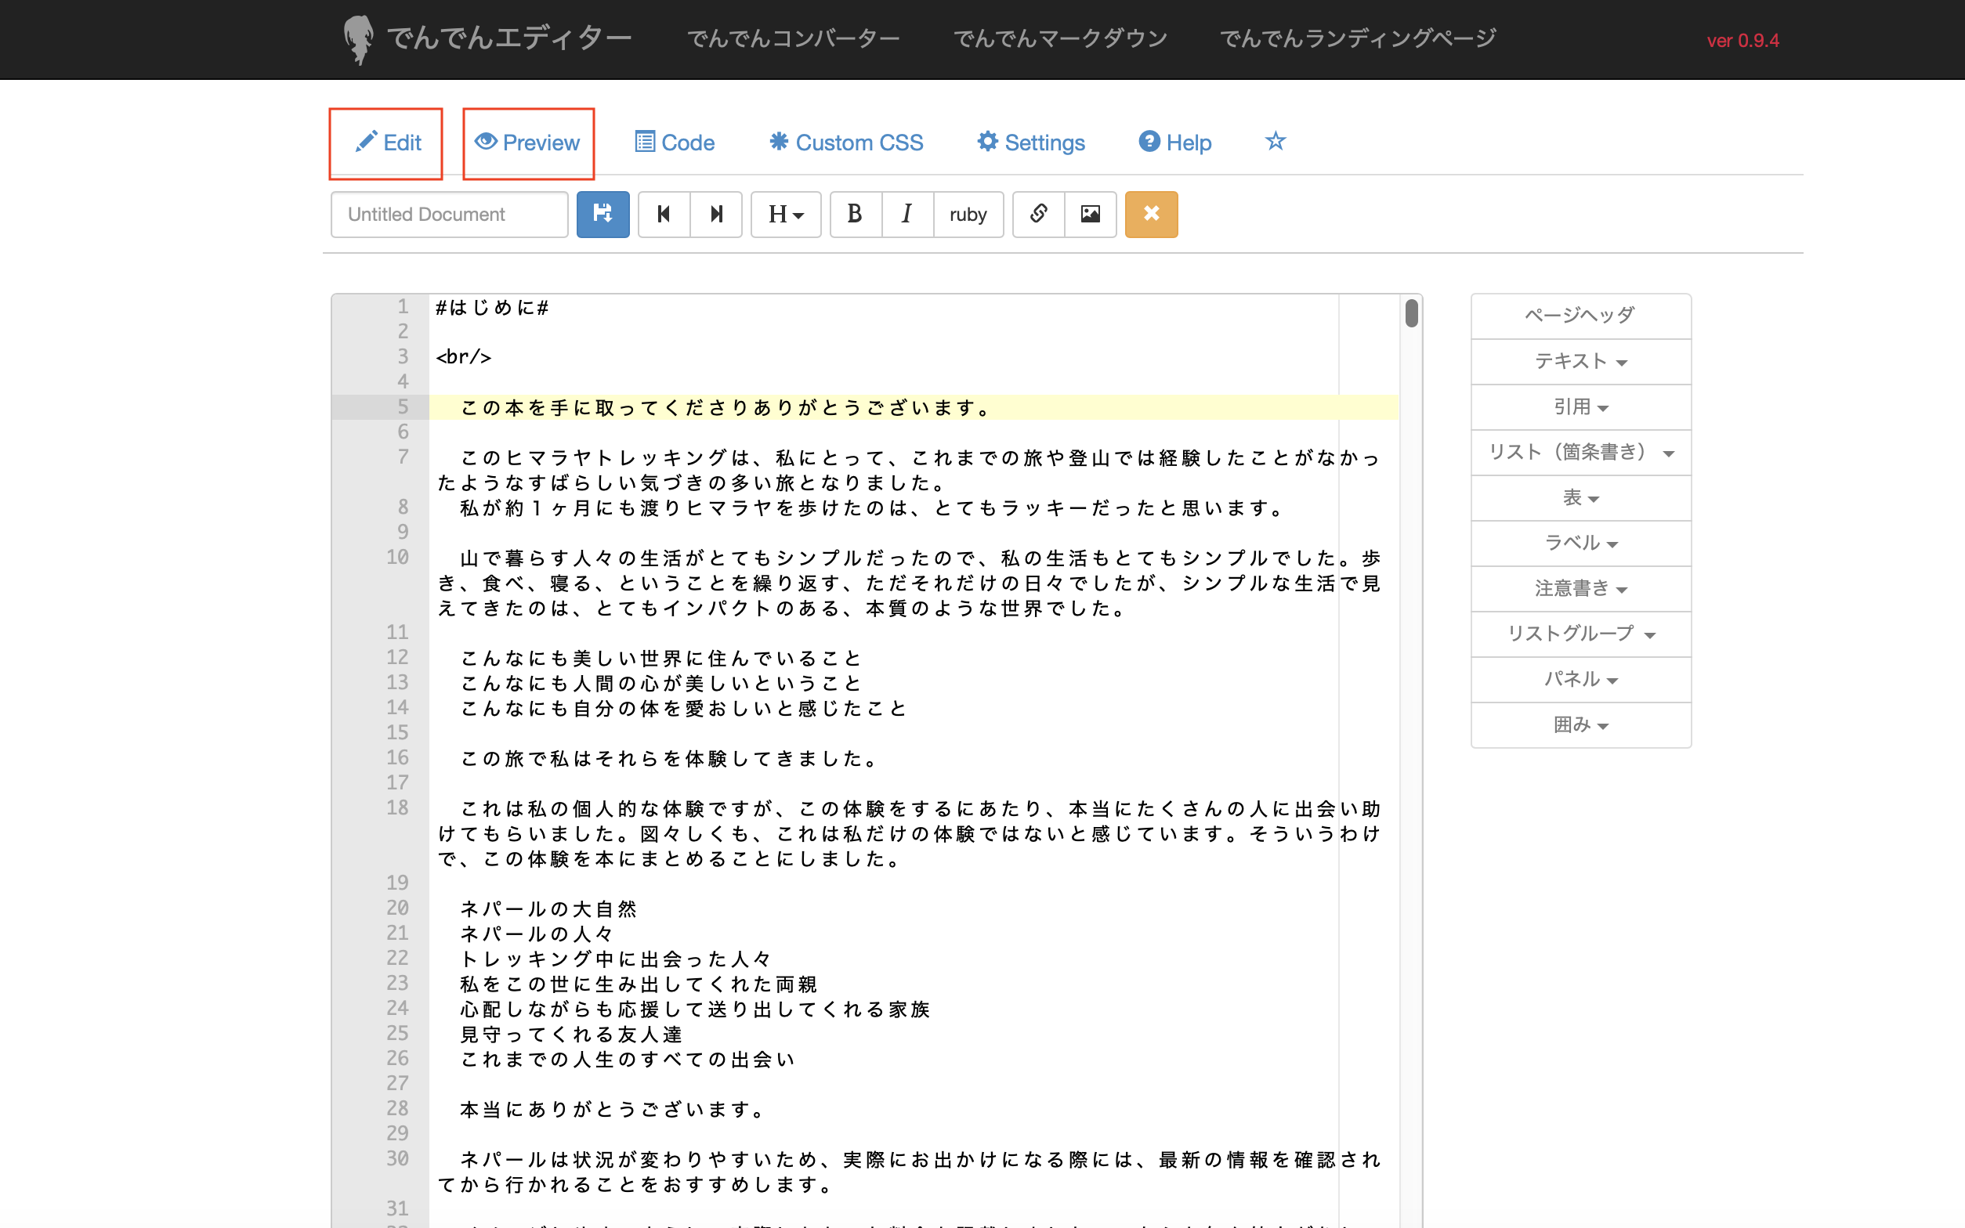Open でんでんマークダウン link

(1060, 38)
